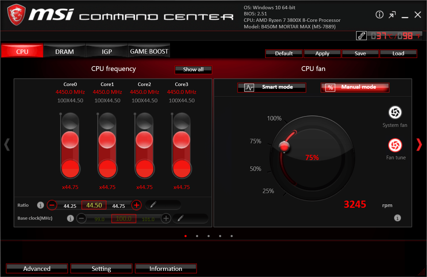Go to previous page with left gray arrow

(x=7, y=145)
